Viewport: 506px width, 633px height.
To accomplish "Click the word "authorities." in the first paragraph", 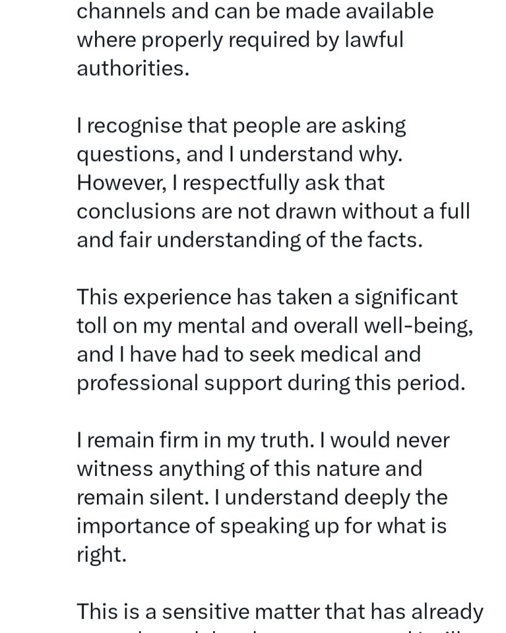I will [132, 68].
